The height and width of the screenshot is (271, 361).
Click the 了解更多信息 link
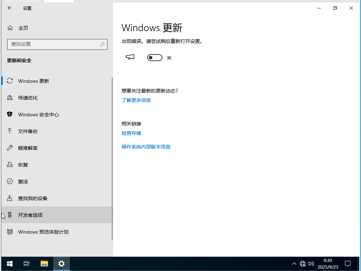(x=136, y=100)
